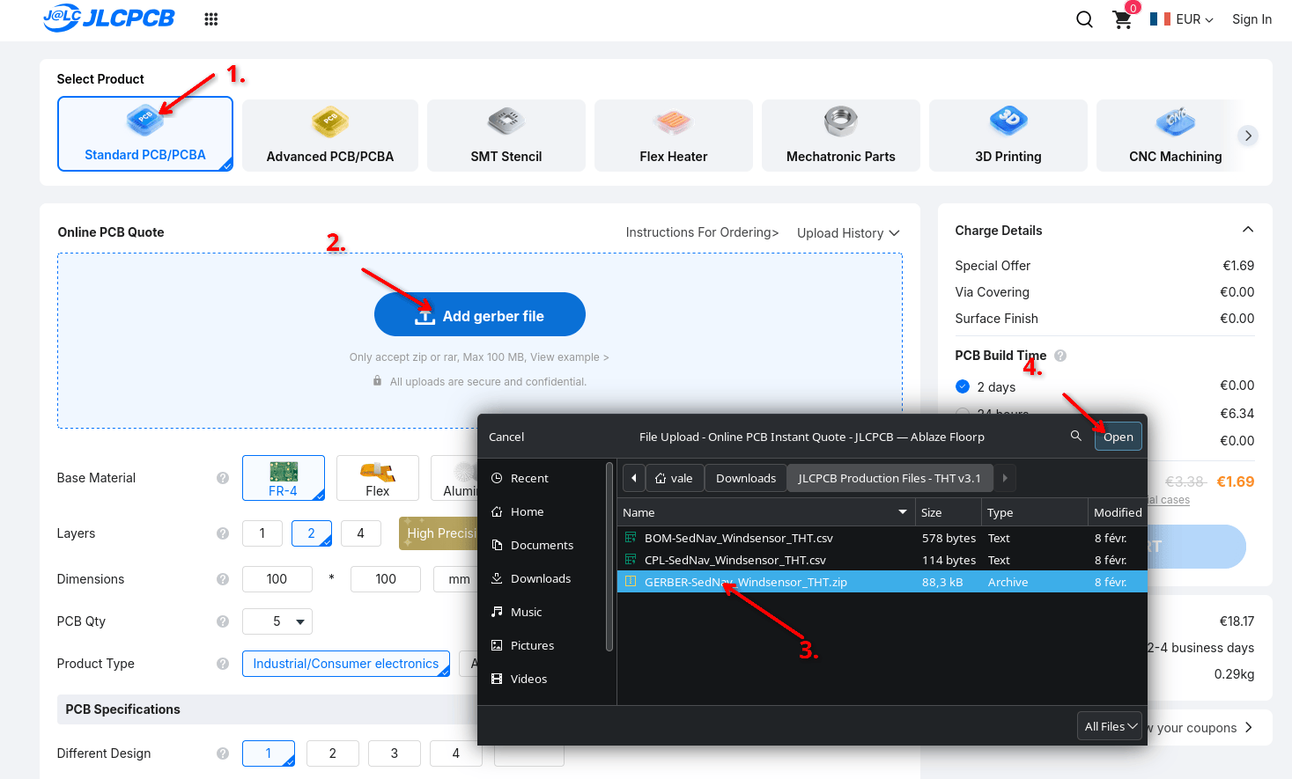Click the back arrow in path bar
The height and width of the screenshot is (779, 1292).
click(633, 478)
